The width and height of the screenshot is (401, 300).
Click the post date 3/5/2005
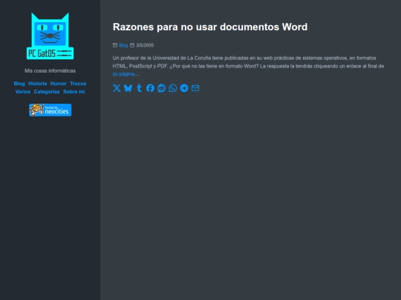point(145,45)
